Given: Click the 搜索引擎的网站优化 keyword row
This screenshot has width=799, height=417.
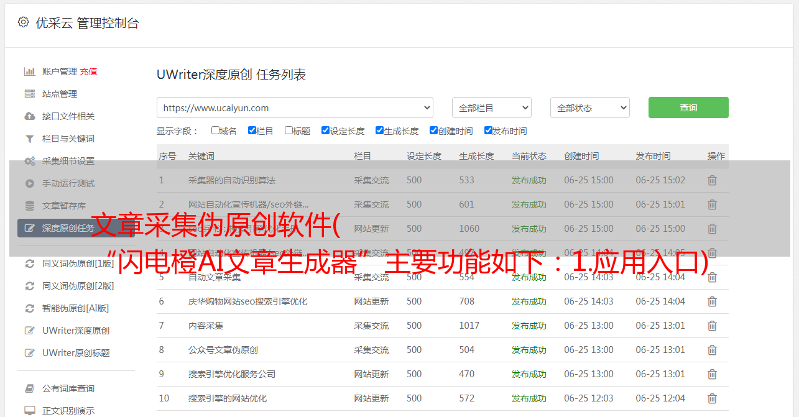Looking at the screenshot, I should click(x=228, y=398).
